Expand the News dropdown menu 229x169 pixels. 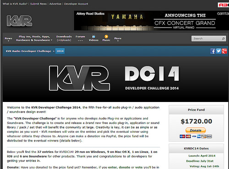(x=8, y=39)
